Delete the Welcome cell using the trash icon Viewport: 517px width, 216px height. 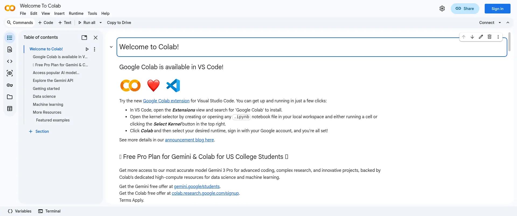pyautogui.click(x=490, y=37)
